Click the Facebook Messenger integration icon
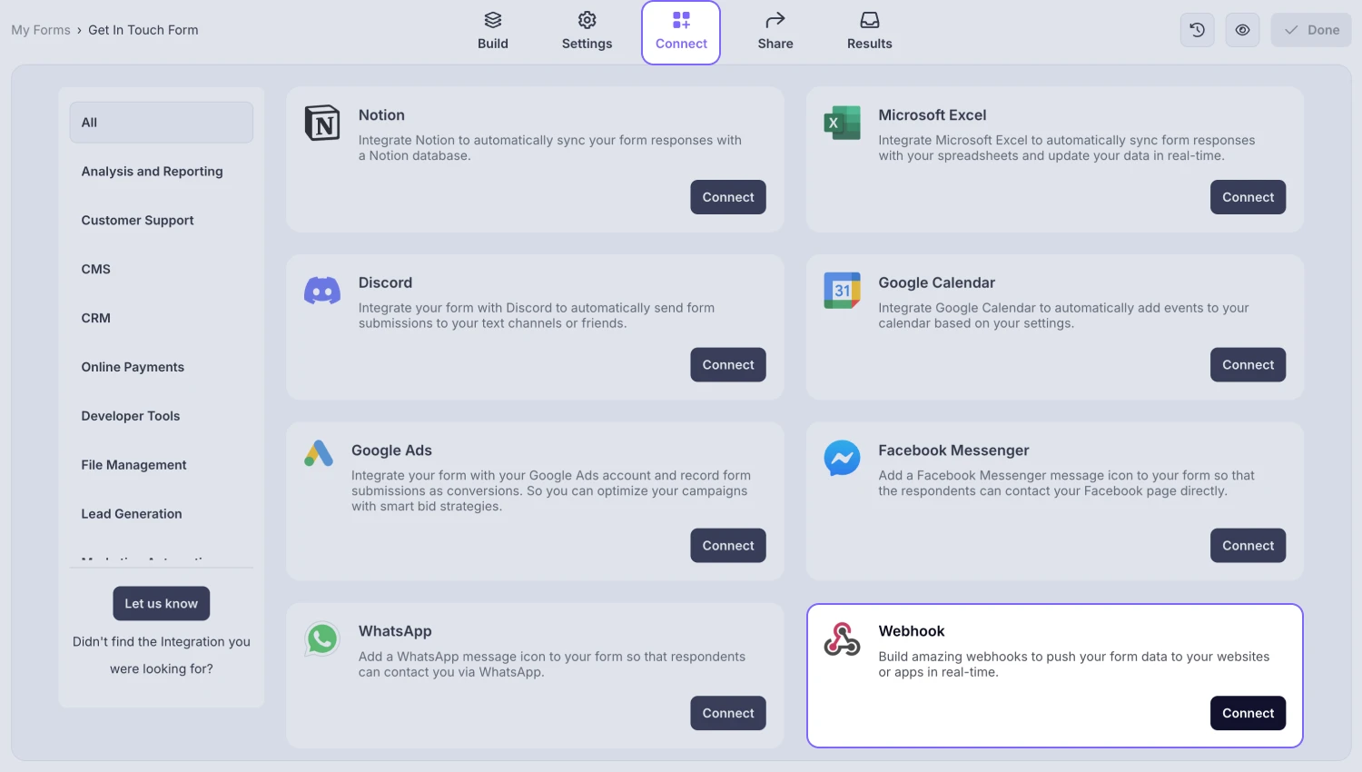This screenshot has width=1362, height=772. click(842, 459)
